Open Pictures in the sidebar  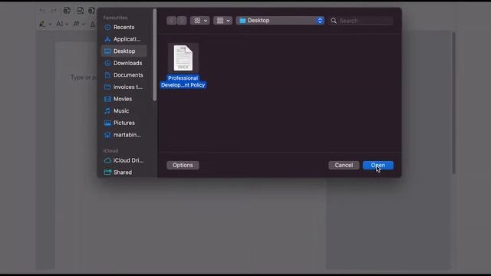click(124, 123)
